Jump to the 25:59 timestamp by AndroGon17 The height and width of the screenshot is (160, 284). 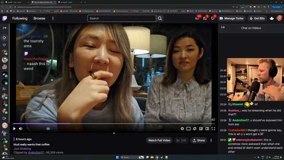223,120
